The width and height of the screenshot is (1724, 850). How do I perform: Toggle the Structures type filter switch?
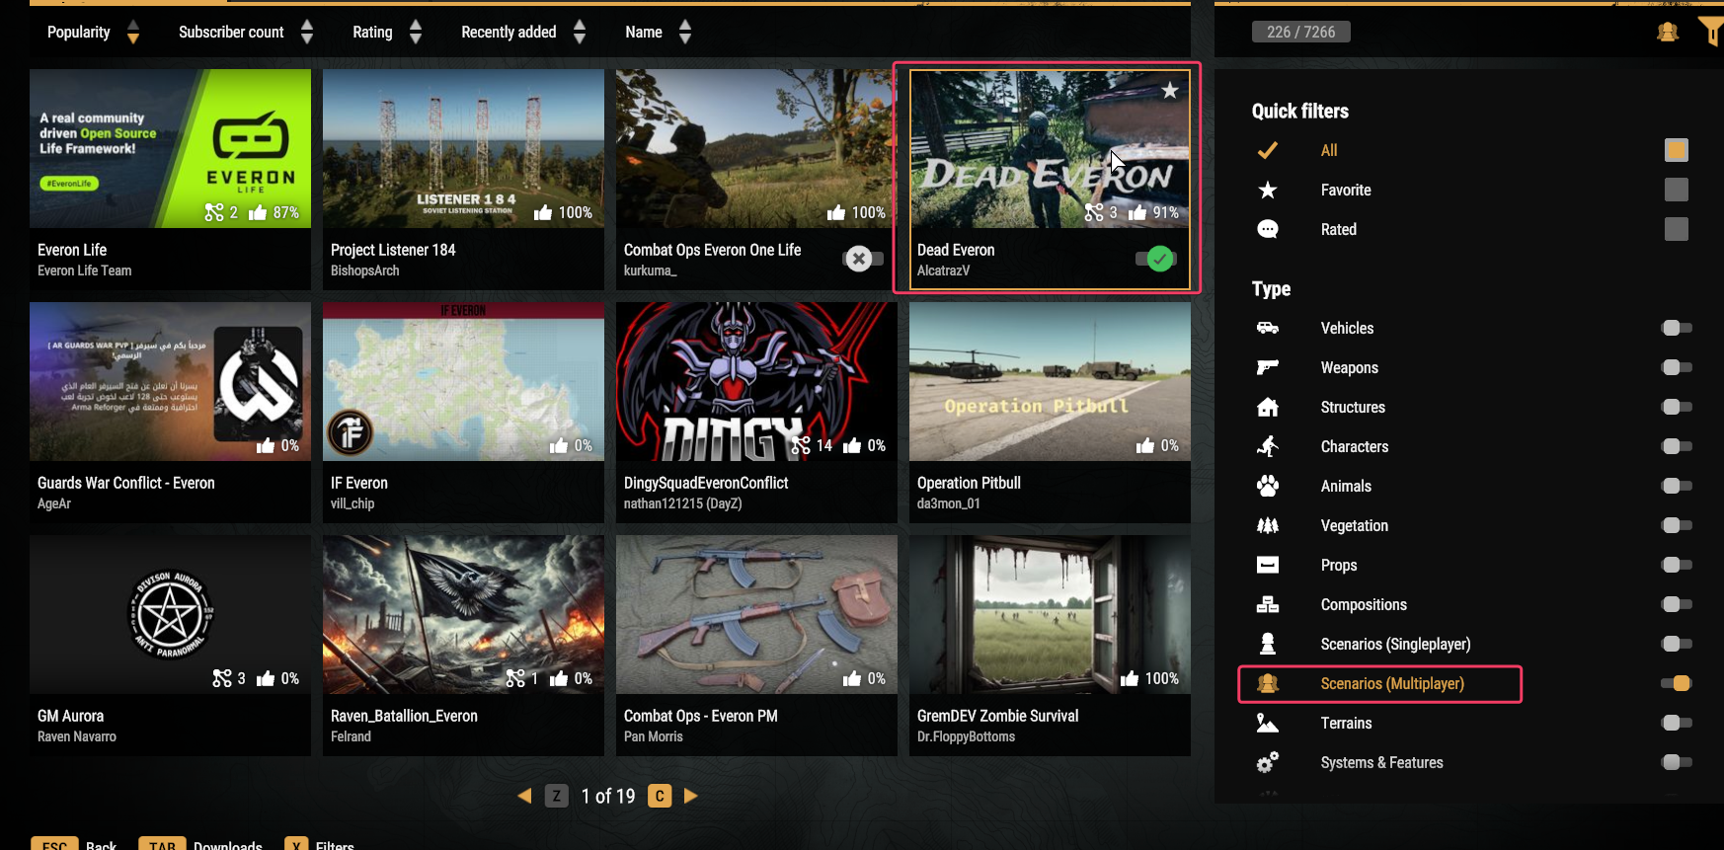pyautogui.click(x=1677, y=407)
